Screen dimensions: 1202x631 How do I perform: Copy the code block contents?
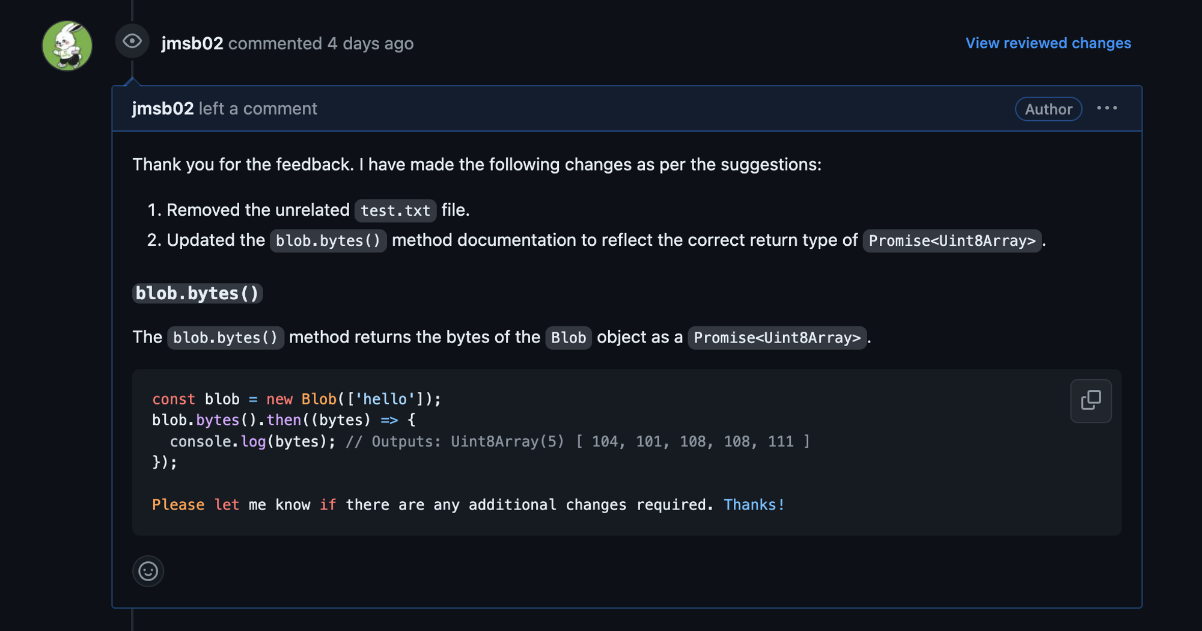[1091, 401]
